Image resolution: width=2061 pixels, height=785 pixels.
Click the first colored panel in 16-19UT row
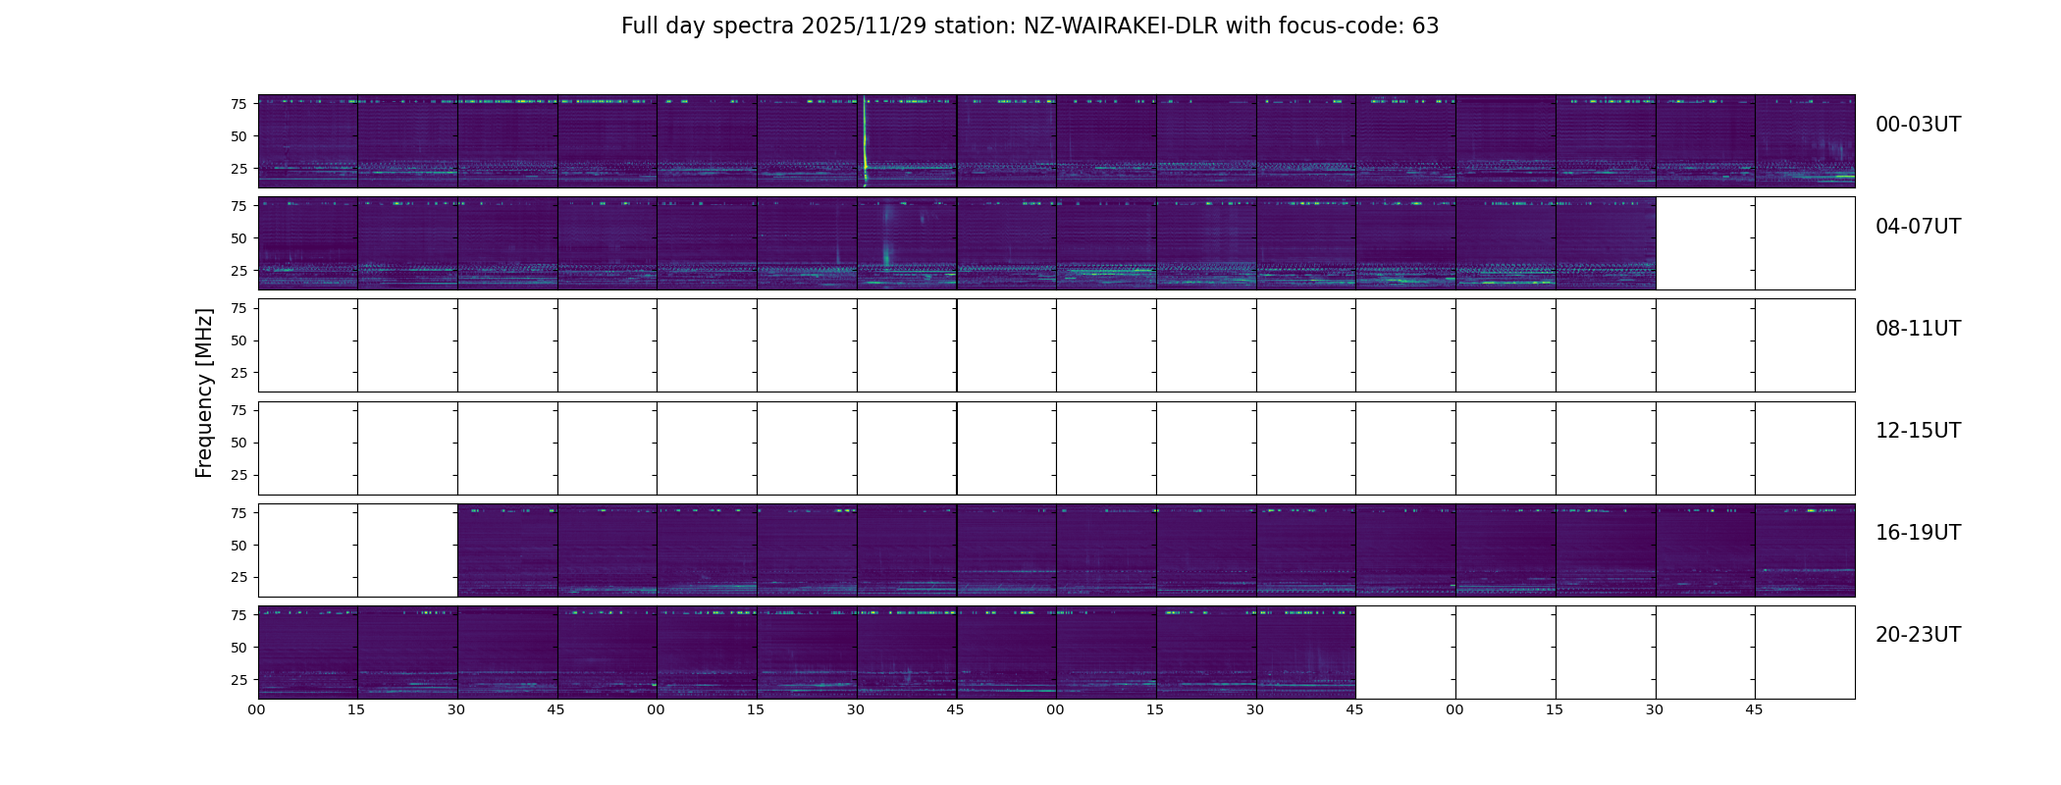pos(507,550)
